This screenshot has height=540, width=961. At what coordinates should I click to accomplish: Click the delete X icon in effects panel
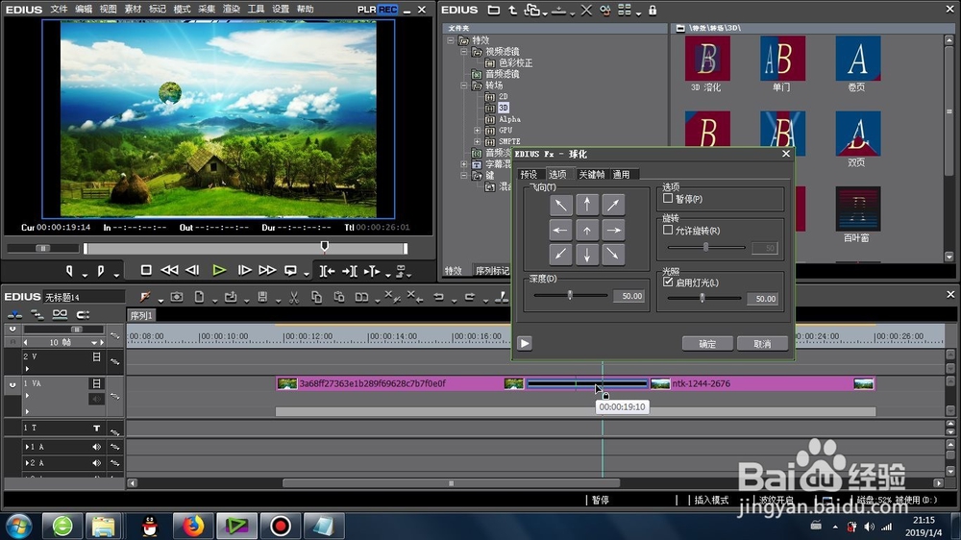(x=586, y=10)
